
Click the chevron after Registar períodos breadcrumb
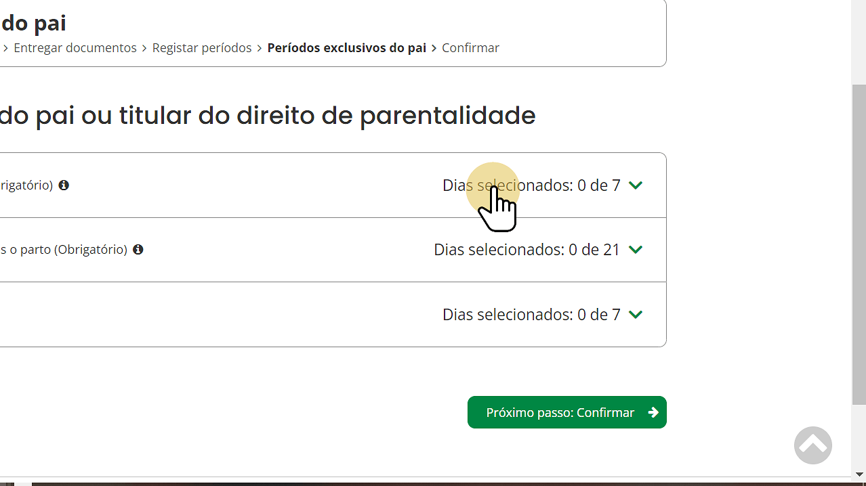(x=259, y=47)
